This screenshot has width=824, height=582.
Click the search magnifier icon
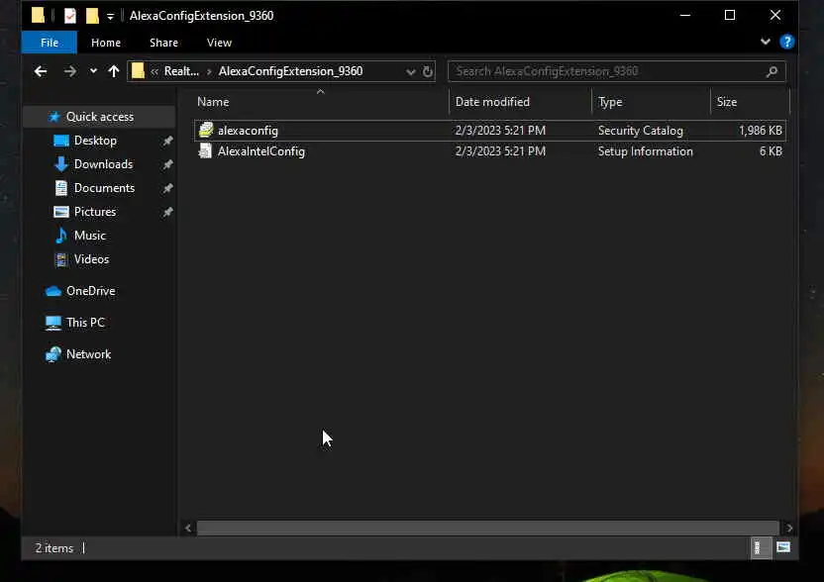click(772, 71)
